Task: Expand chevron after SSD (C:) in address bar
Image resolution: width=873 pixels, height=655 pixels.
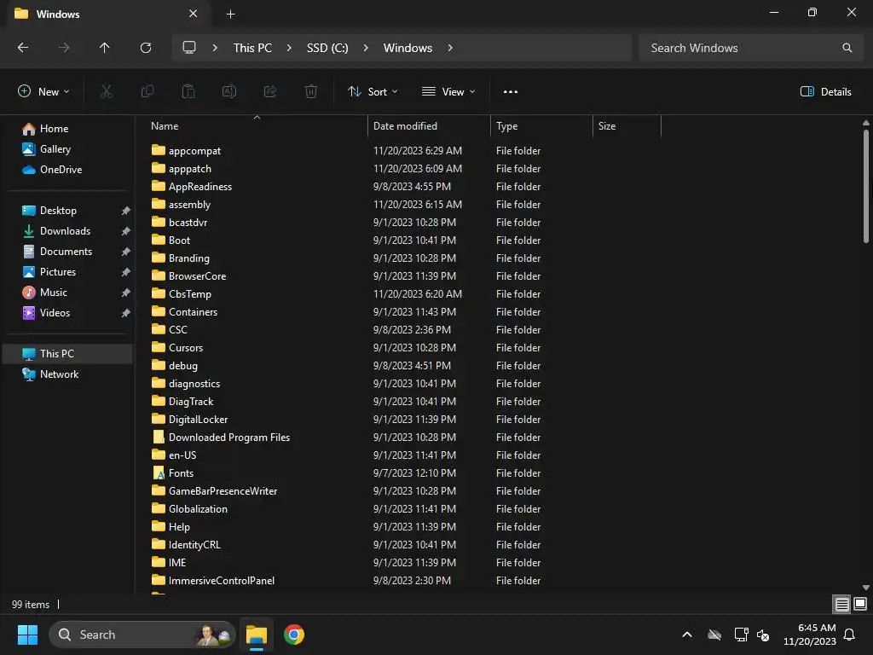Action: (366, 48)
